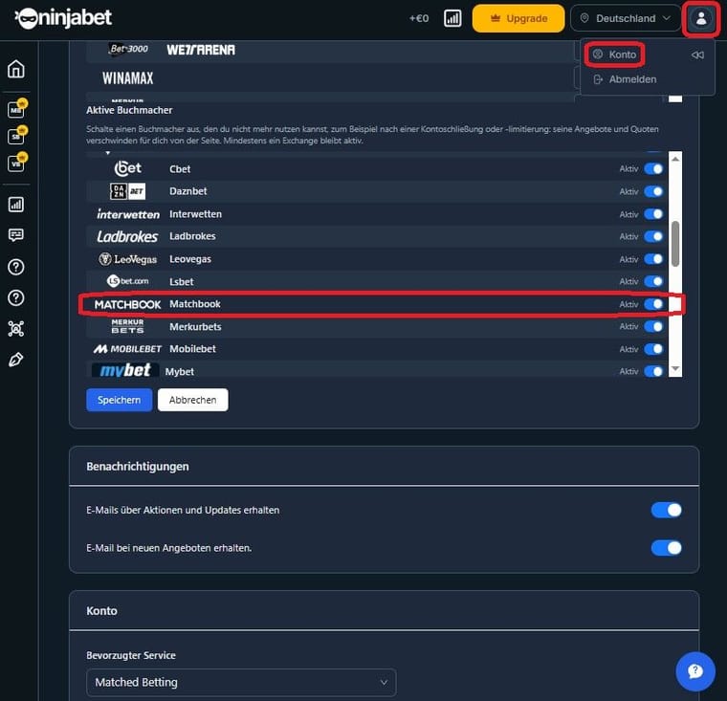727x701 pixels.
Task: Open the network nodes icon in sidebar
Action: [15, 329]
